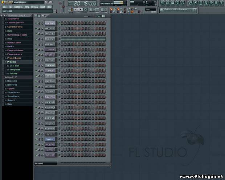Select the NewStuff item in browser
Viewport: 225px width, 180px height.
click(x=12, y=77)
